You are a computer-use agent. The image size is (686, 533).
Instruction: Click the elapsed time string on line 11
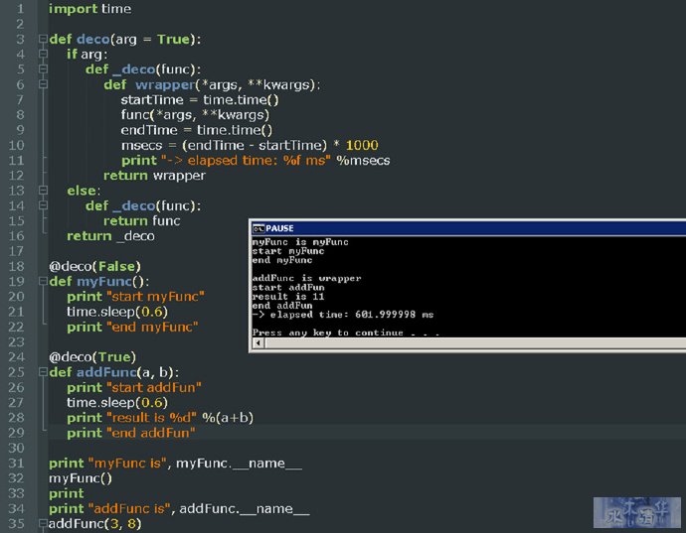246,161
